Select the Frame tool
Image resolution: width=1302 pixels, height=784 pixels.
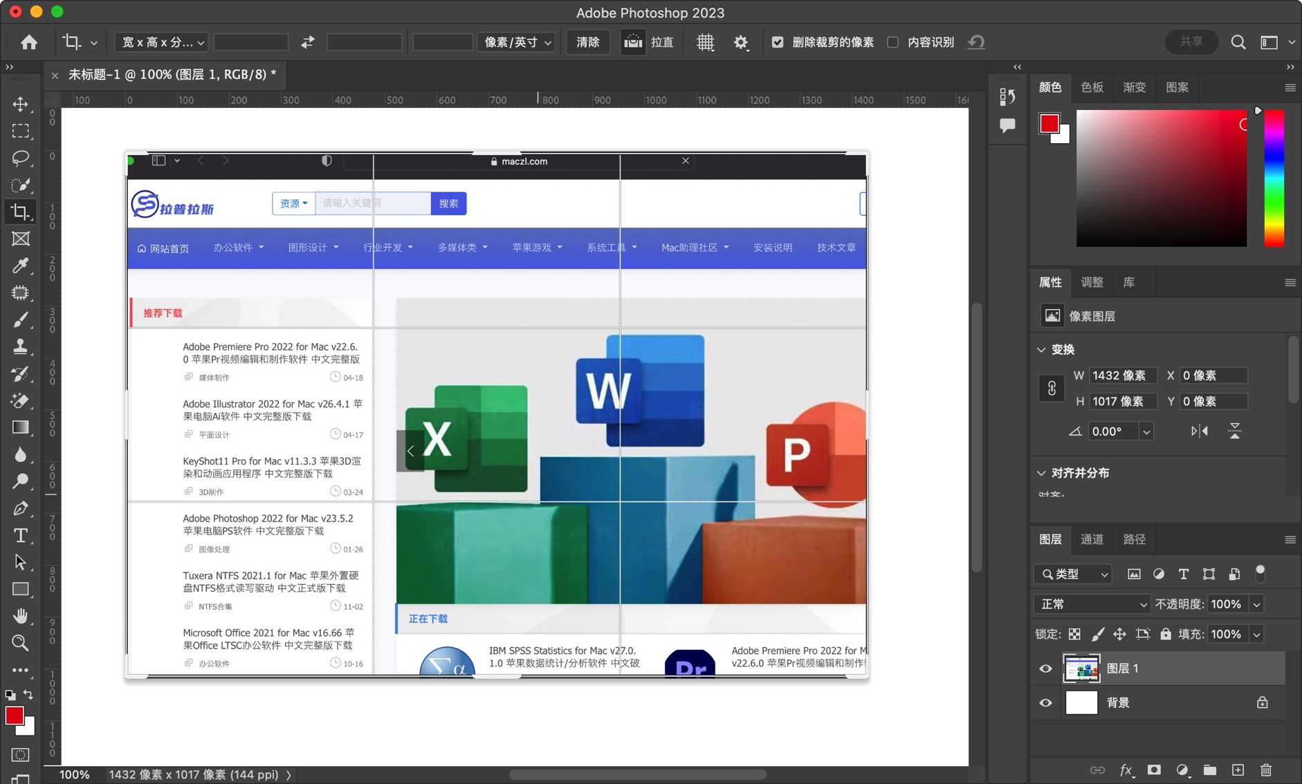click(x=20, y=239)
